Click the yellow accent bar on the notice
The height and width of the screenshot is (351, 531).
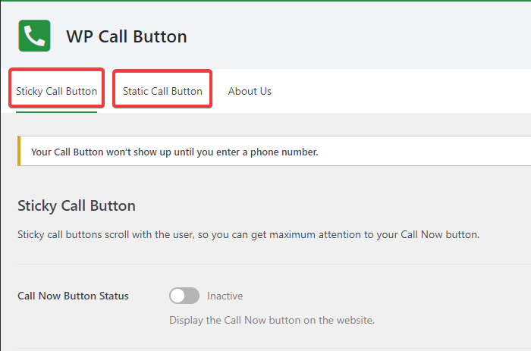[x=18, y=152]
